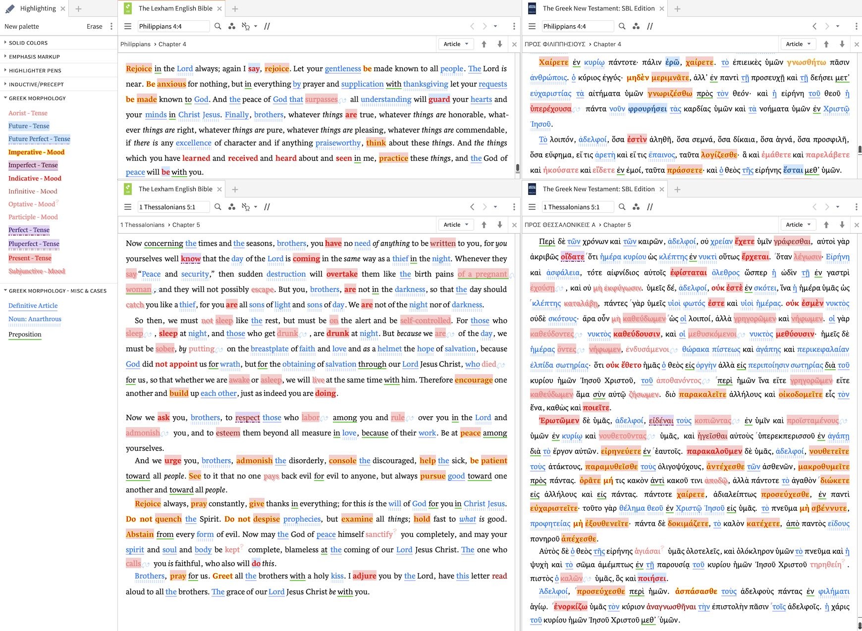
Task: Apply Aorist - Tense highlight style
Action: 28,113
